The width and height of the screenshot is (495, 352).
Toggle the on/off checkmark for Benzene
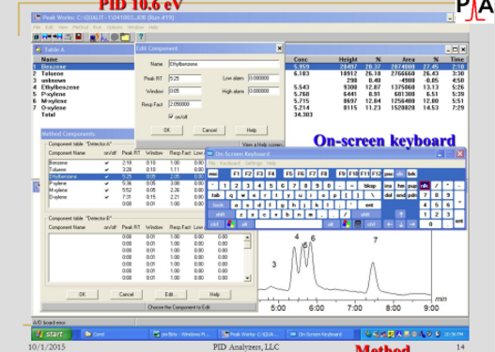[107, 162]
